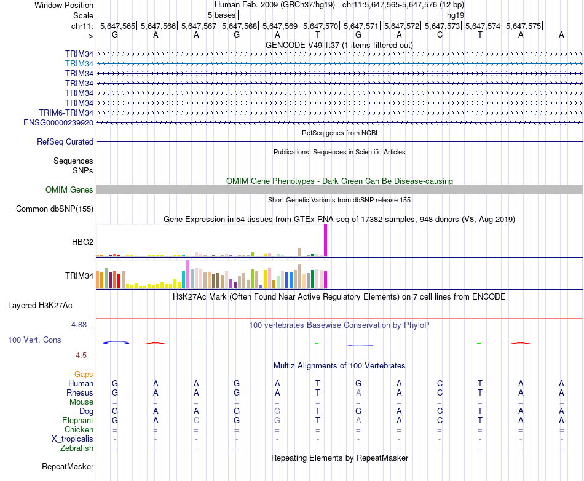Screen dimensions: 584x481
Task: Open the Repeating Elements by RepeatMasker title
Action: click(339, 458)
